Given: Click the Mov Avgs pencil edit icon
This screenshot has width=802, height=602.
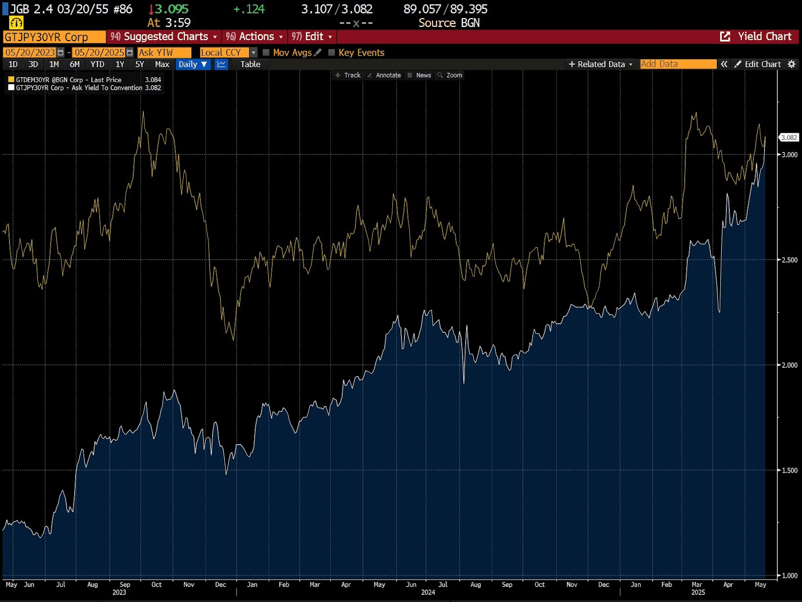Looking at the screenshot, I should click(x=318, y=52).
